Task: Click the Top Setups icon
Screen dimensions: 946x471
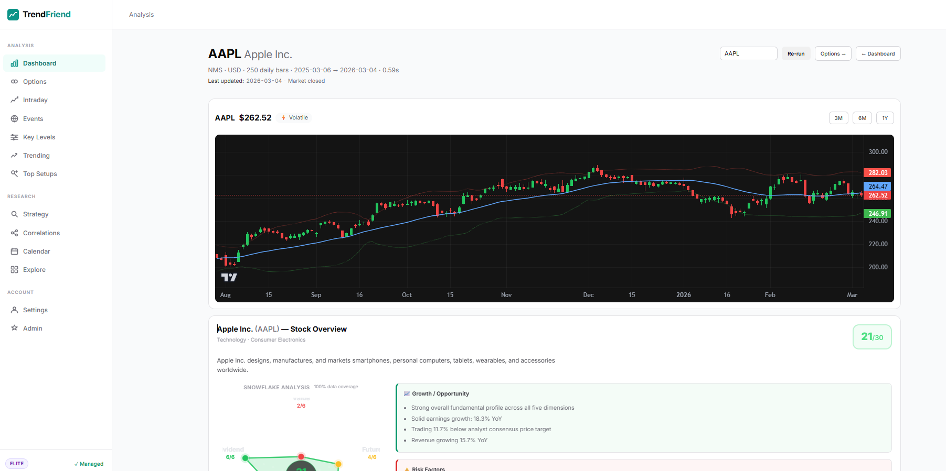Action: point(14,174)
